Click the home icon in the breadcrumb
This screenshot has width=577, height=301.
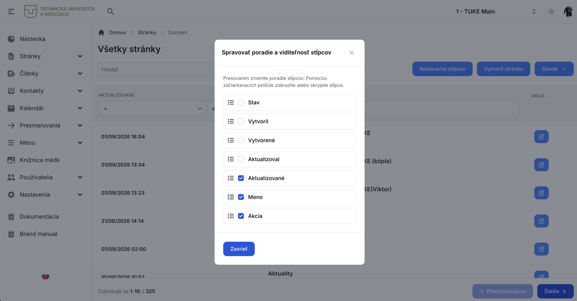(101, 32)
